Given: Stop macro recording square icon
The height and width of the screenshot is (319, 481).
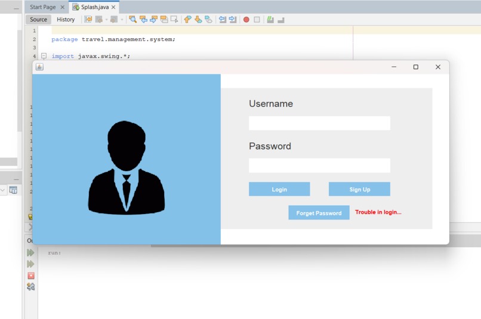Looking at the screenshot, I should pyautogui.click(x=257, y=20).
